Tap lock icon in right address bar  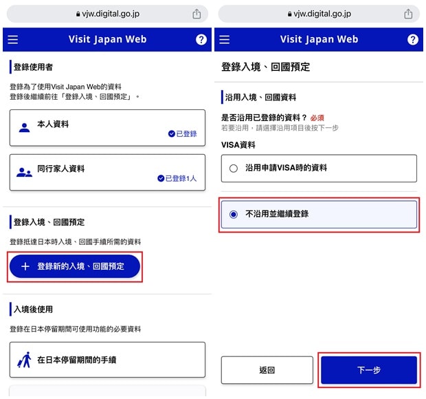[x=290, y=14]
